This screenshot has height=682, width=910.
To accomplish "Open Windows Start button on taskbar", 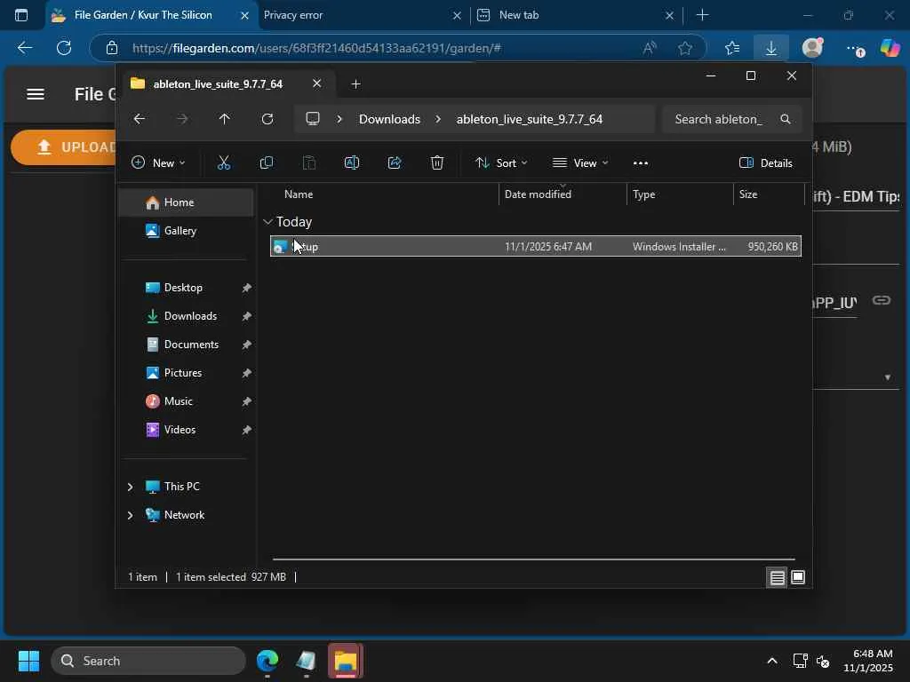I will [28, 661].
